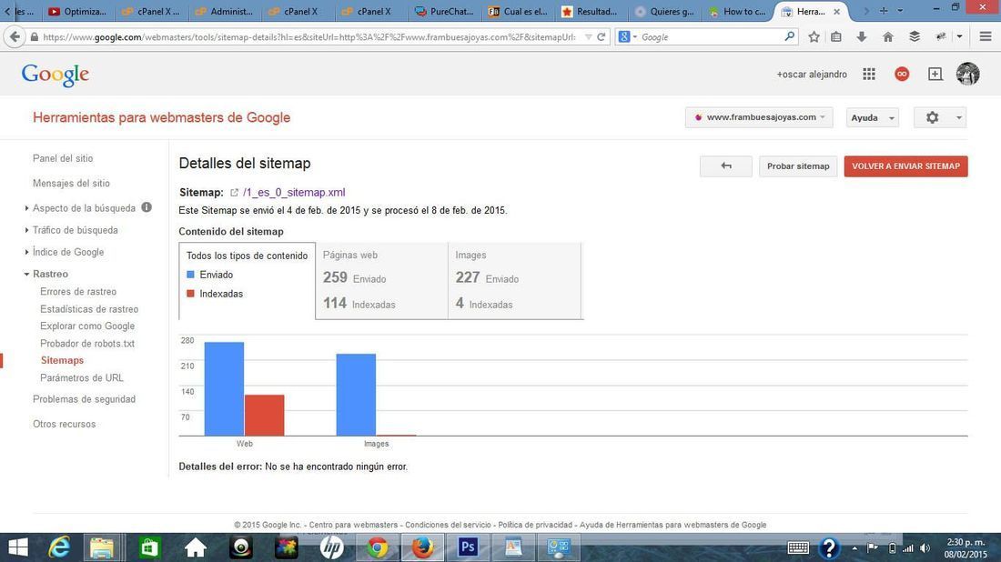Open the Google apps grid icon
The image size is (1001, 562).
point(869,74)
